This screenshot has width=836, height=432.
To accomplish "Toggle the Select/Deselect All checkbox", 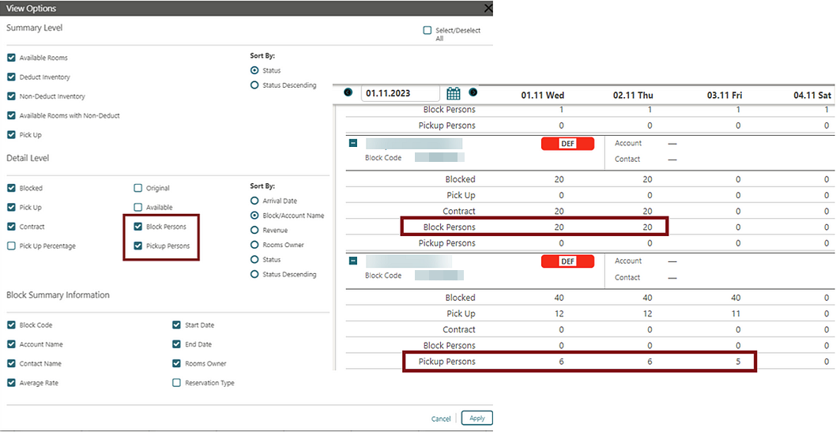I will (427, 30).
